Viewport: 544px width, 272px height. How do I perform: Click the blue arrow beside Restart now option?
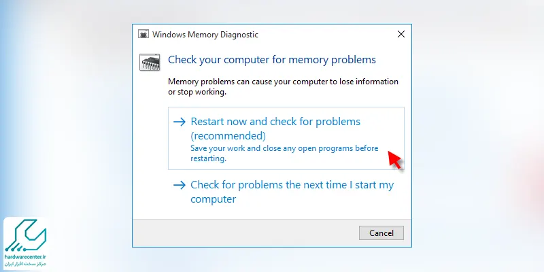tap(180, 122)
